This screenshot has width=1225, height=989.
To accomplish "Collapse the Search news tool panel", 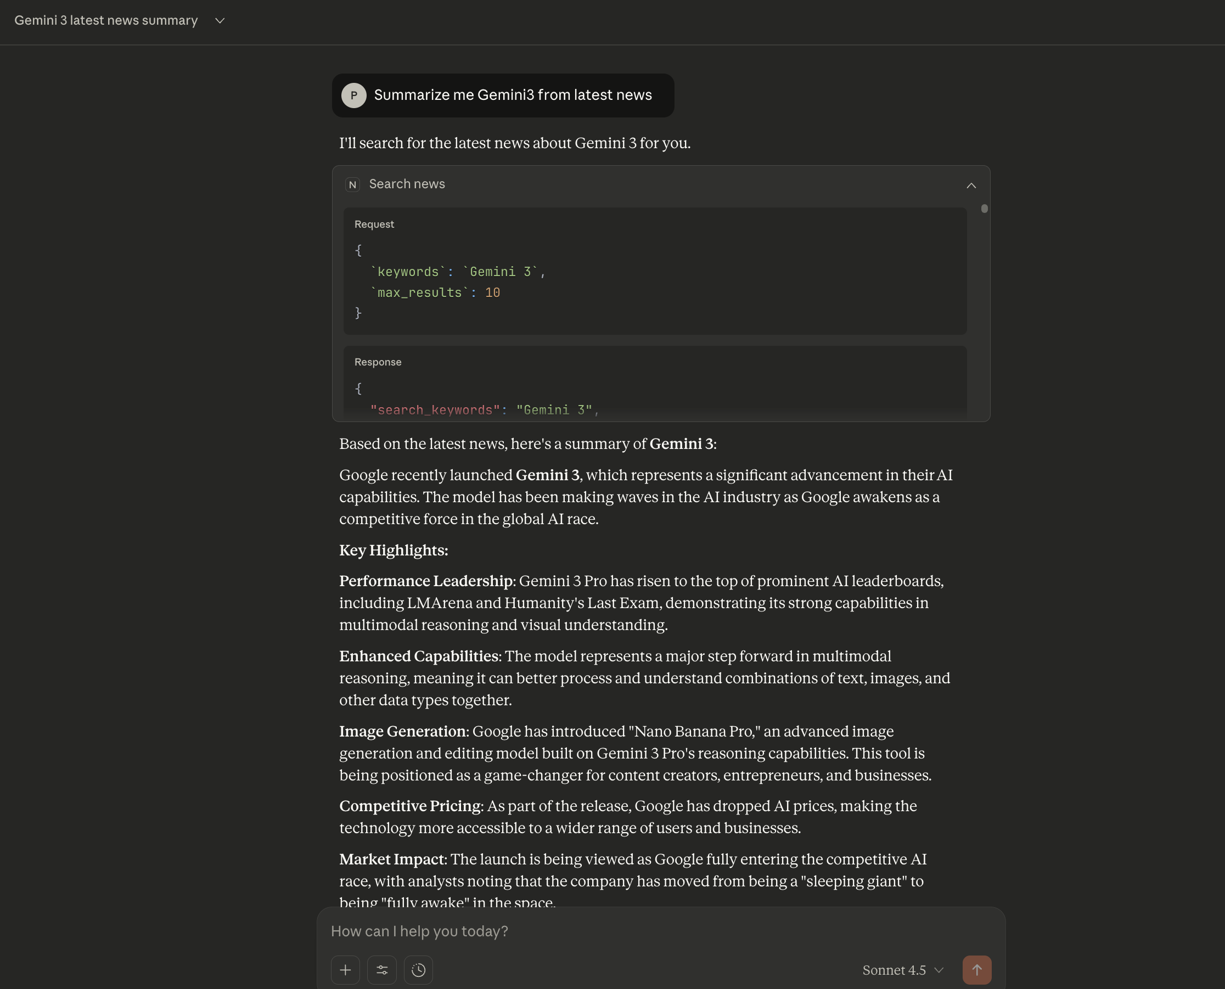I will (x=971, y=185).
